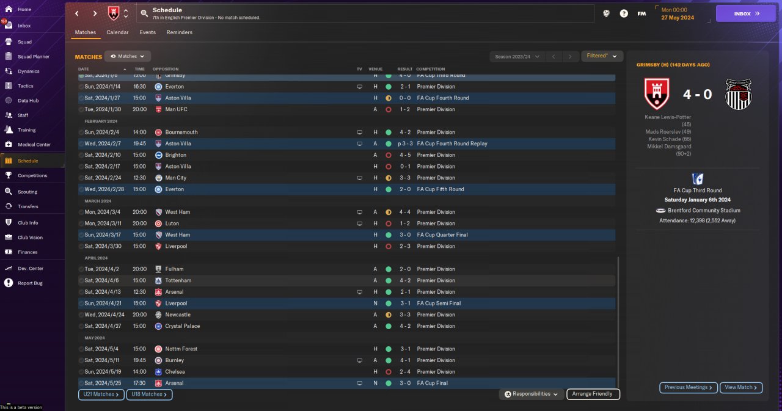Open the Tottenham 4 - 2 match row
782x411 pixels.
click(x=346, y=281)
